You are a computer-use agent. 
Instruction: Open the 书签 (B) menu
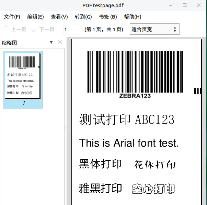pyautogui.click(x=108, y=16)
